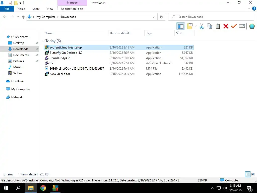Image resolution: width=257 pixels, height=193 pixels.
Task: Click the Rename icon in toolbar
Action: pos(242,26)
